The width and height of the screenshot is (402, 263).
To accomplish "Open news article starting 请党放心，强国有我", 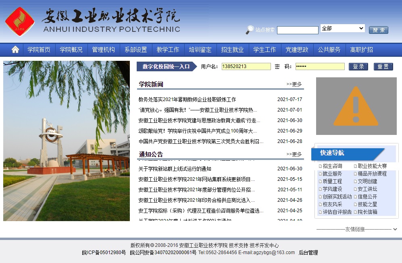I will coord(198,110).
